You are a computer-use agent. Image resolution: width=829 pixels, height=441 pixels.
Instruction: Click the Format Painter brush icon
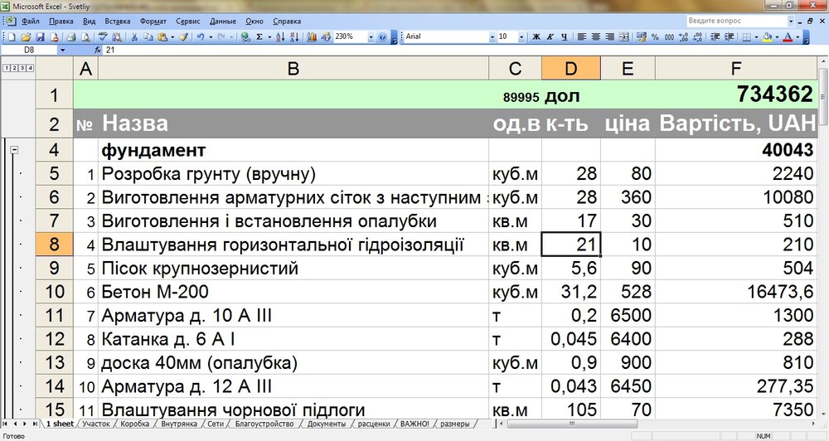coord(183,37)
